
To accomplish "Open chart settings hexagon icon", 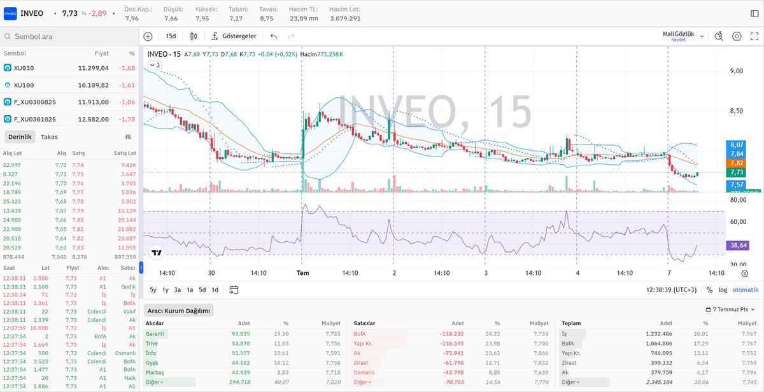I will pyautogui.click(x=737, y=36).
